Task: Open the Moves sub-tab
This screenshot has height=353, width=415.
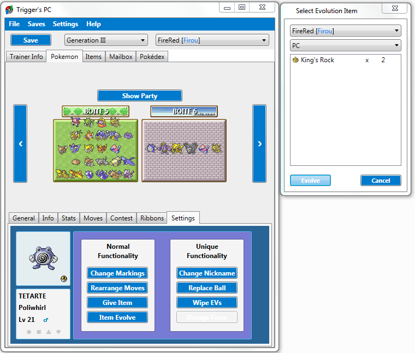Action: tap(93, 218)
